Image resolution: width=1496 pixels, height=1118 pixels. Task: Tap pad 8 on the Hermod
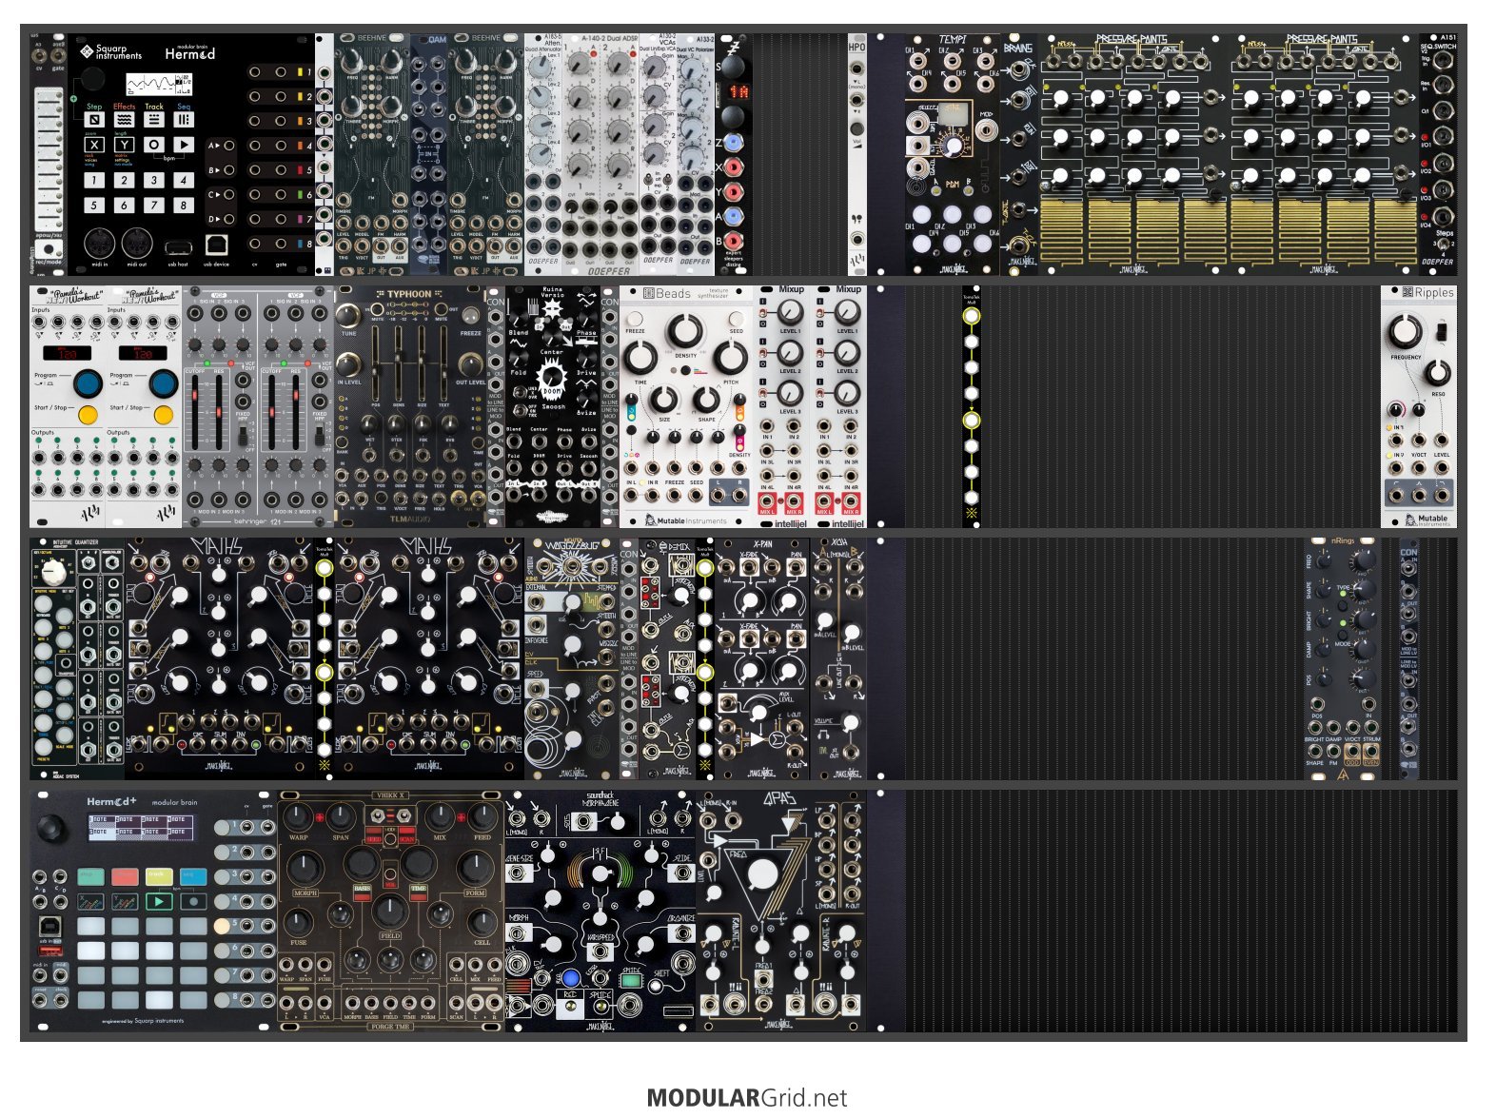pyautogui.click(x=184, y=205)
